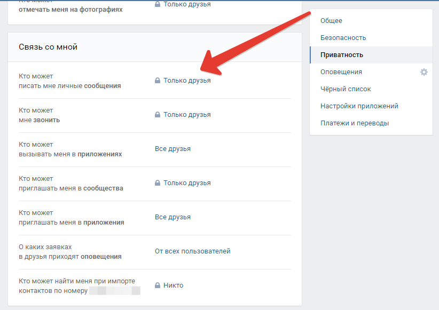This screenshot has width=439, height=310.
Task: Click label 'вызывать меня в приложениях'
Action: (x=70, y=154)
